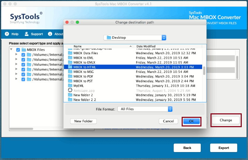Click the New folder 2 2 folder icon

(x=70, y=100)
